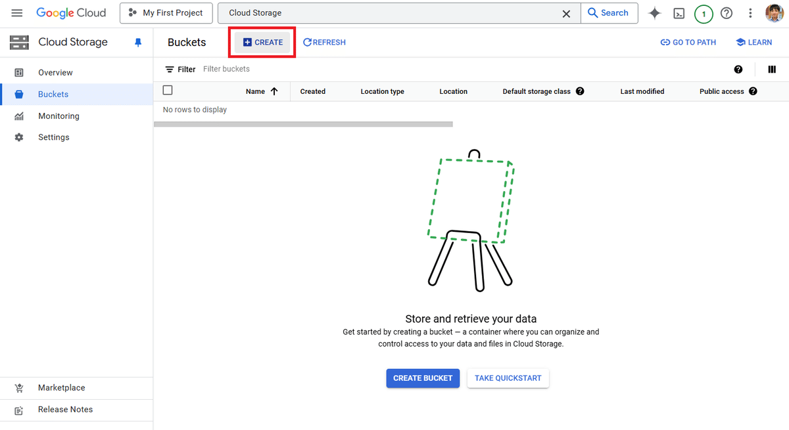The height and width of the screenshot is (430, 789).
Task: Click the Marketplace cart icon
Action: 19,388
